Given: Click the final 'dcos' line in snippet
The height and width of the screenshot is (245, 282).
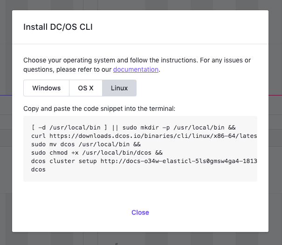Looking at the screenshot, I should (x=38, y=170).
